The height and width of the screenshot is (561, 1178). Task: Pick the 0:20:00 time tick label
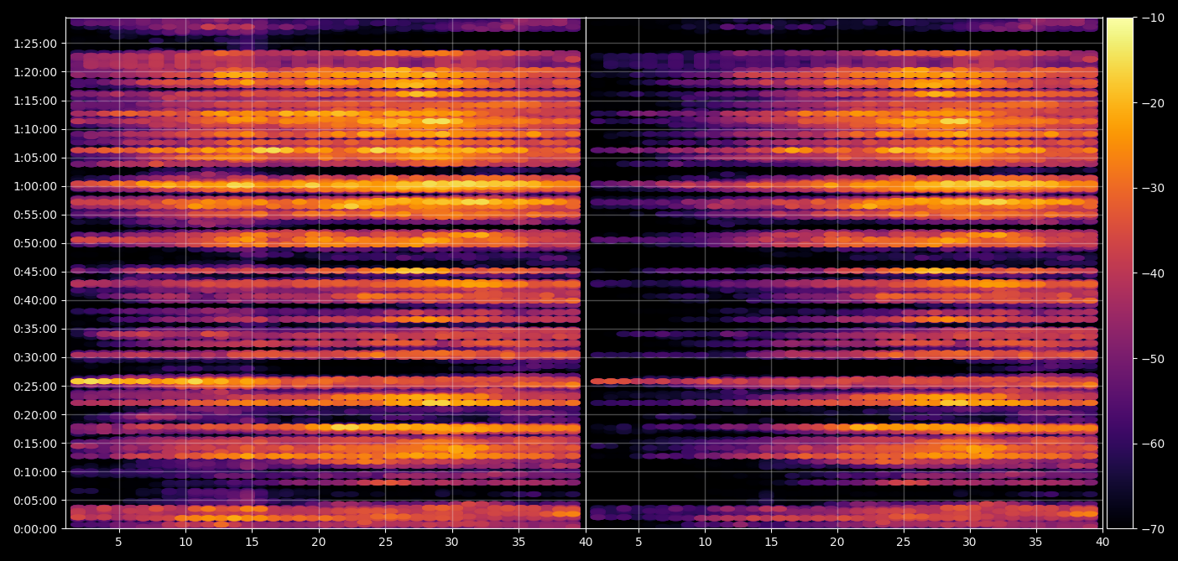pos(35,415)
